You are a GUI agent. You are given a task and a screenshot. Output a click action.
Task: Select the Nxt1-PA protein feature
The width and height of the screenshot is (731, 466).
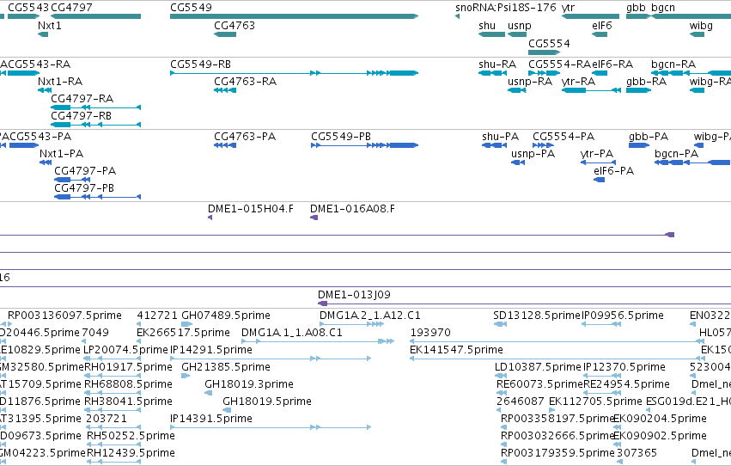click(46, 162)
